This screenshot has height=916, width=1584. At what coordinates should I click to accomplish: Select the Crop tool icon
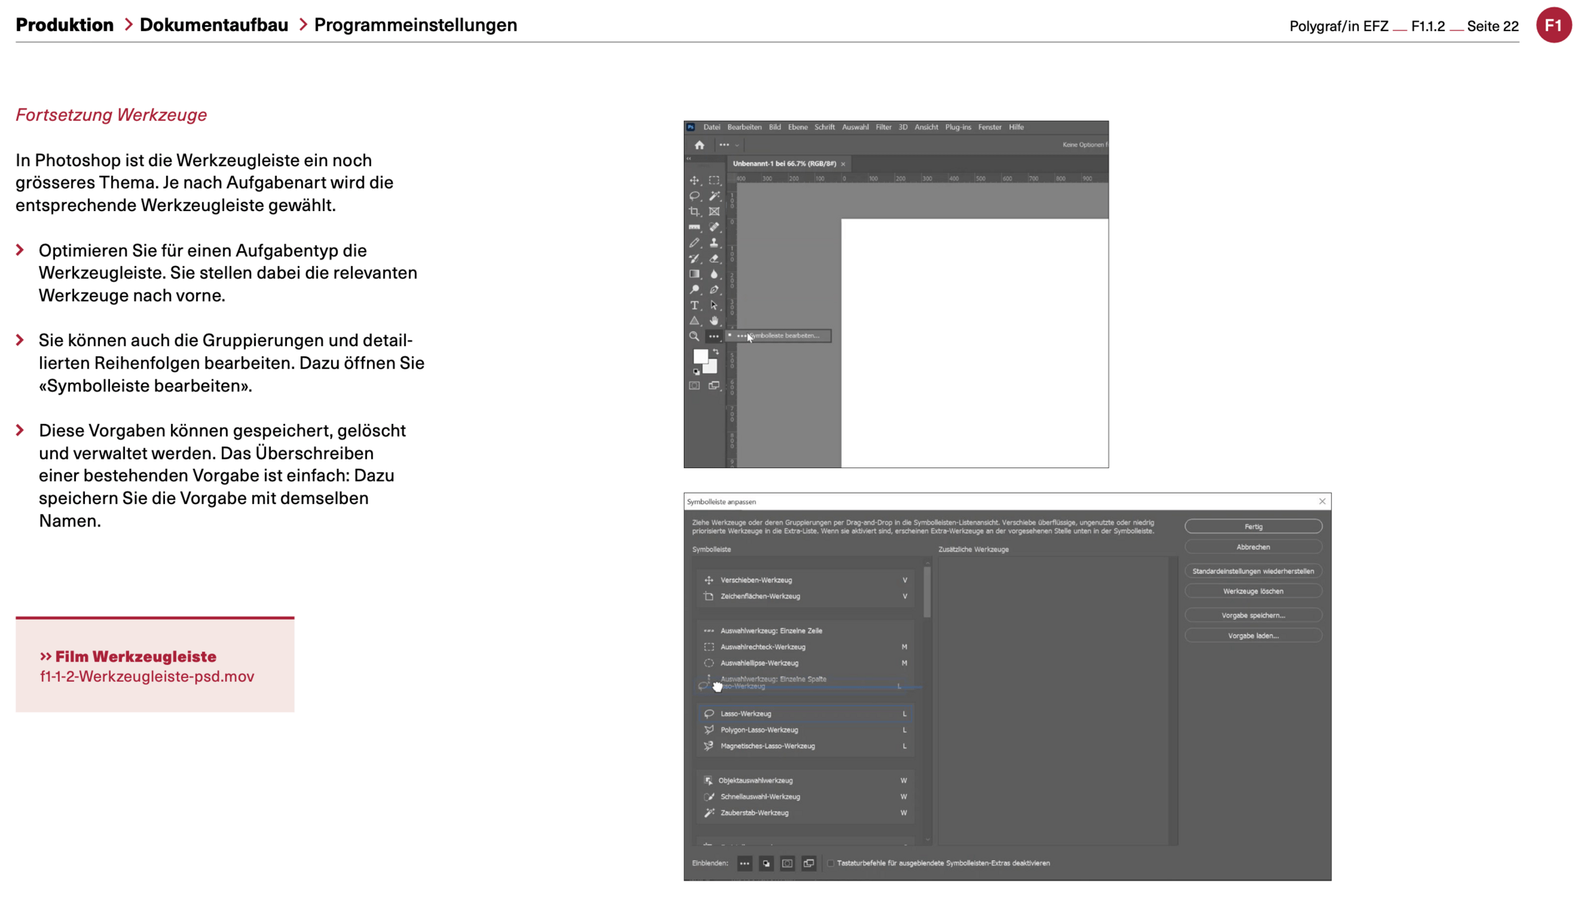pos(694,212)
